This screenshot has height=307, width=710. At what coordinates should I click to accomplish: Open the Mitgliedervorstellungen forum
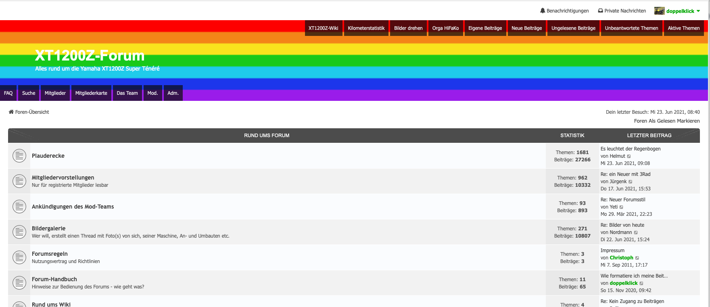tap(63, 178)
